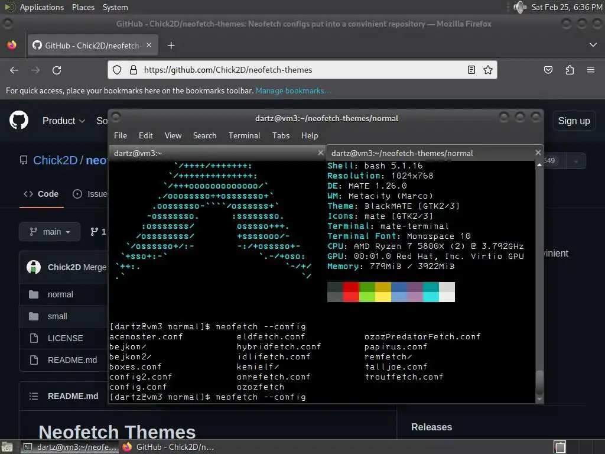Click the Firefox URL address field
The image size is (605, 454).
[x=302, y=70]
